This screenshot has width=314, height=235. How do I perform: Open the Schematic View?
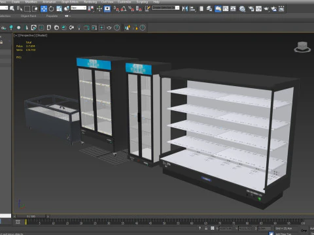point(233,8)
